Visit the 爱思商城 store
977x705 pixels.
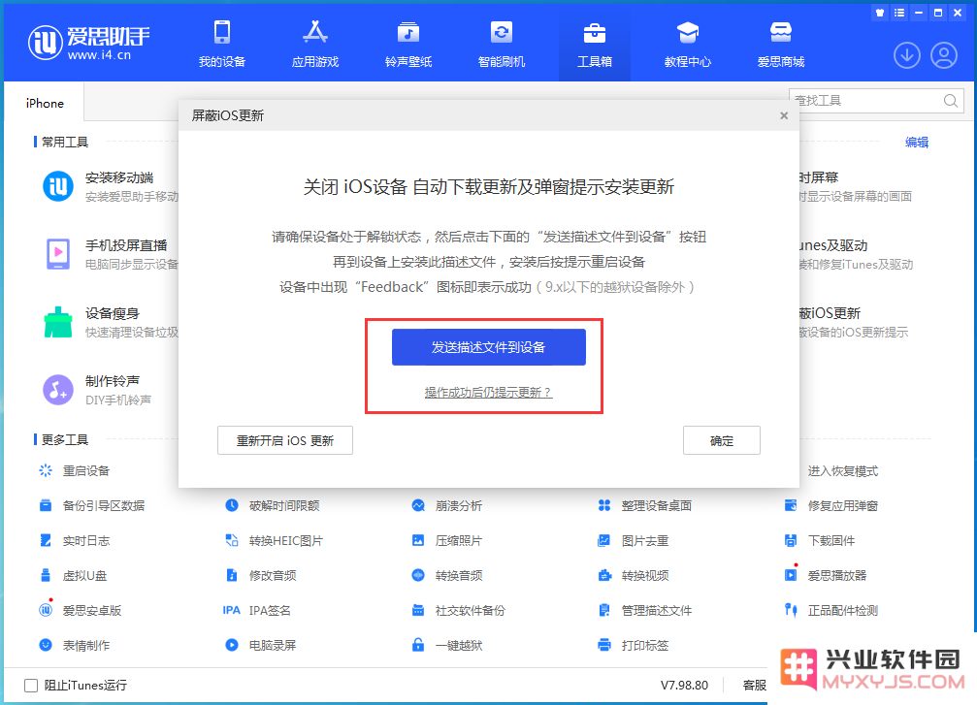[781, 44]
